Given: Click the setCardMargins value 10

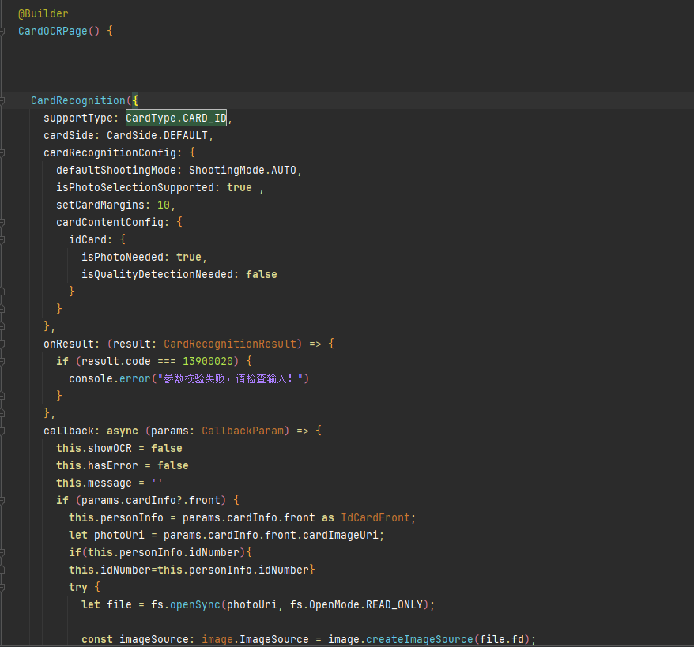Looking at the screenshot, I should point(164,205).
